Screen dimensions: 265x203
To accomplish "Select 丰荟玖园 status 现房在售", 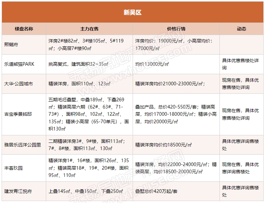I will [241, 168].
